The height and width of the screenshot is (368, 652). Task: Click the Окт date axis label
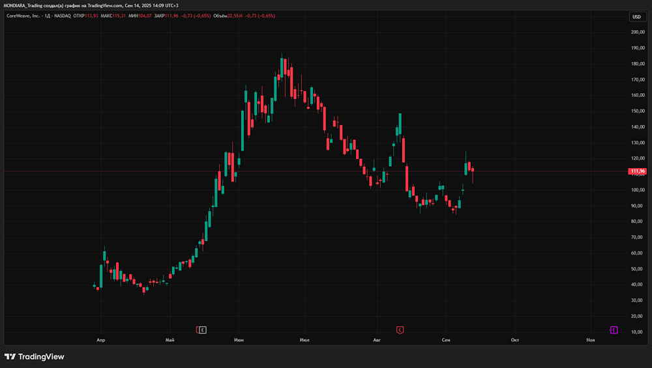[x=515, y=340]
